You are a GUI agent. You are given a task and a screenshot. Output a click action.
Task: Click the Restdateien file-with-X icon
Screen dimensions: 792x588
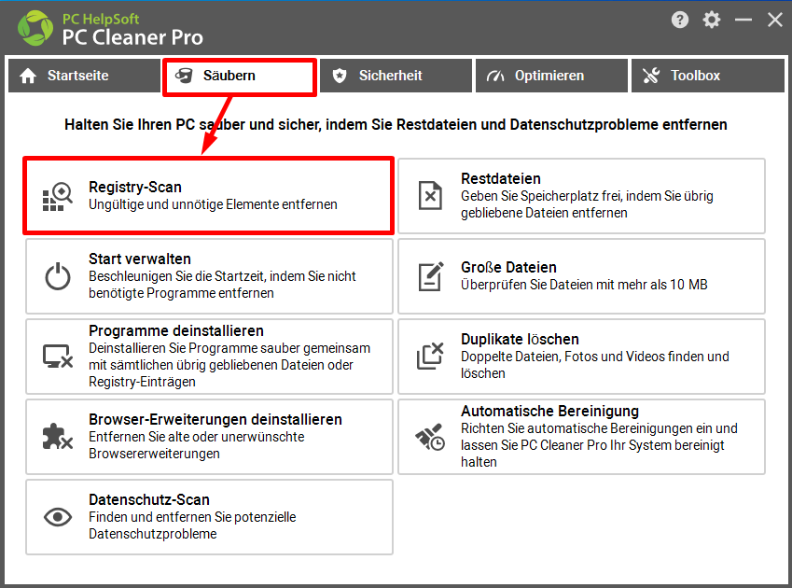pyautogui.click(x=430, y=195)
